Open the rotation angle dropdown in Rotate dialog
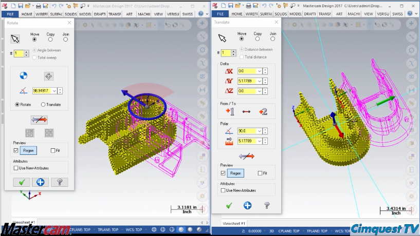420x236 pixels. (54, 91)
